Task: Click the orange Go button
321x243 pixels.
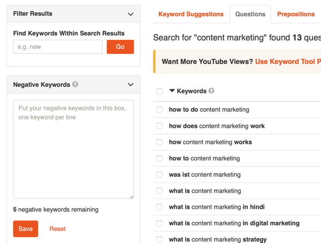Action: coord(120,47)
